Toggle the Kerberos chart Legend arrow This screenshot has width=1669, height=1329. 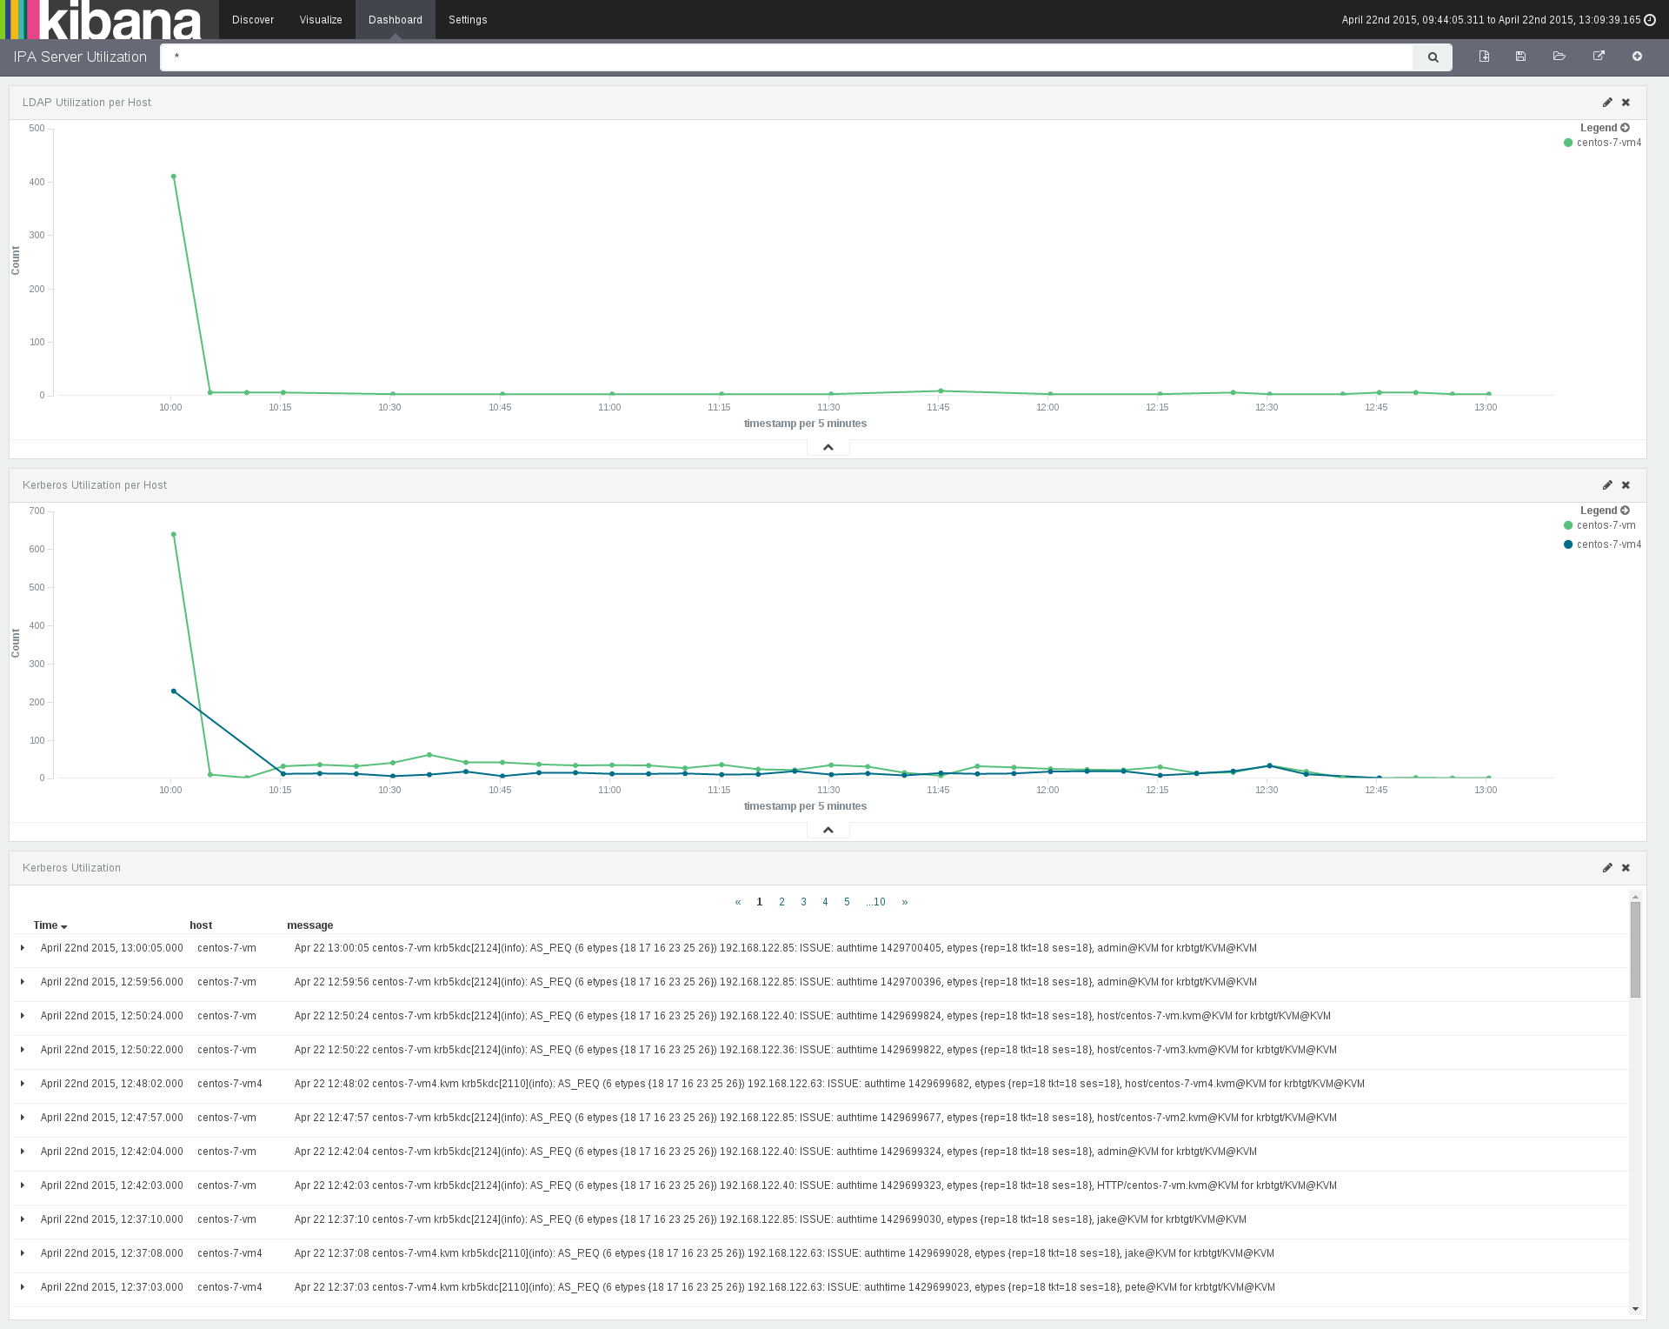pos(1625,511)
